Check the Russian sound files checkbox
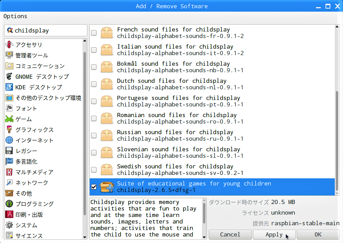This screenshot has height=243, width=343. click(x=94, y=136)
